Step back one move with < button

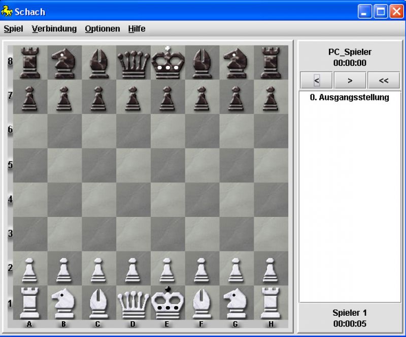[x=316, y=81]
